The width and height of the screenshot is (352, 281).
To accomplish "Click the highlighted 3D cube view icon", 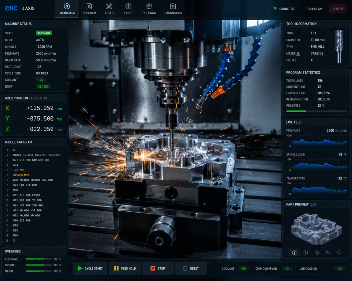I will (x=294, y=253).
